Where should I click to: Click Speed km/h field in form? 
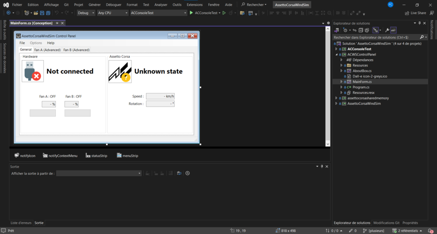click(x=160, y=96)
